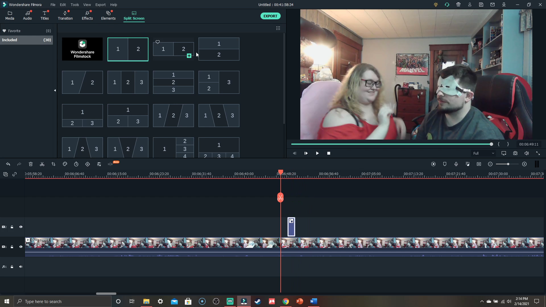Open the Transition tab
The image size is (546, 307).
pos(65,16)
